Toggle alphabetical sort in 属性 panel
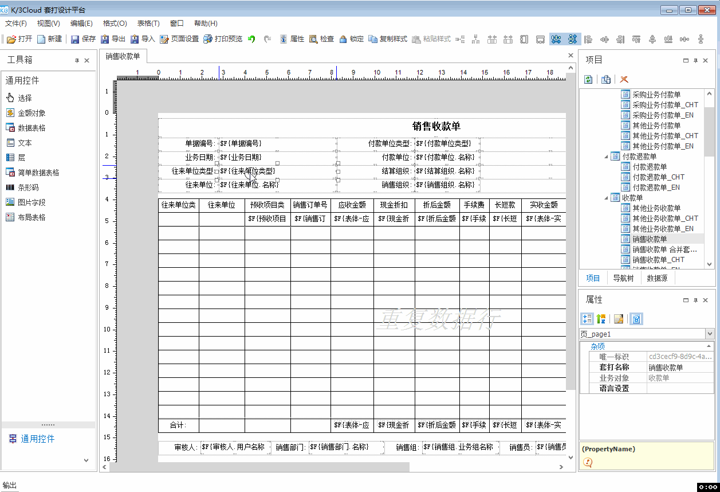Screen dimensions: 720x492 [601, 319]
